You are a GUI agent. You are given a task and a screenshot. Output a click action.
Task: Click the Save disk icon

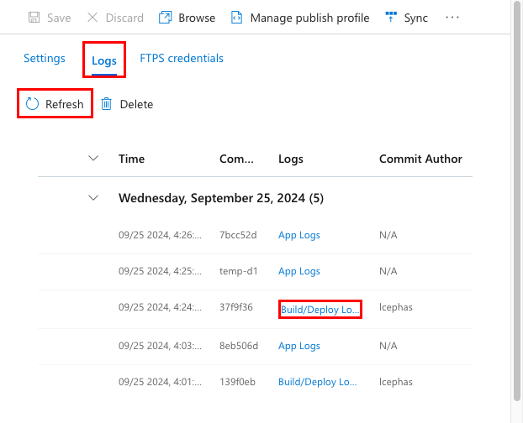point(34,18)
